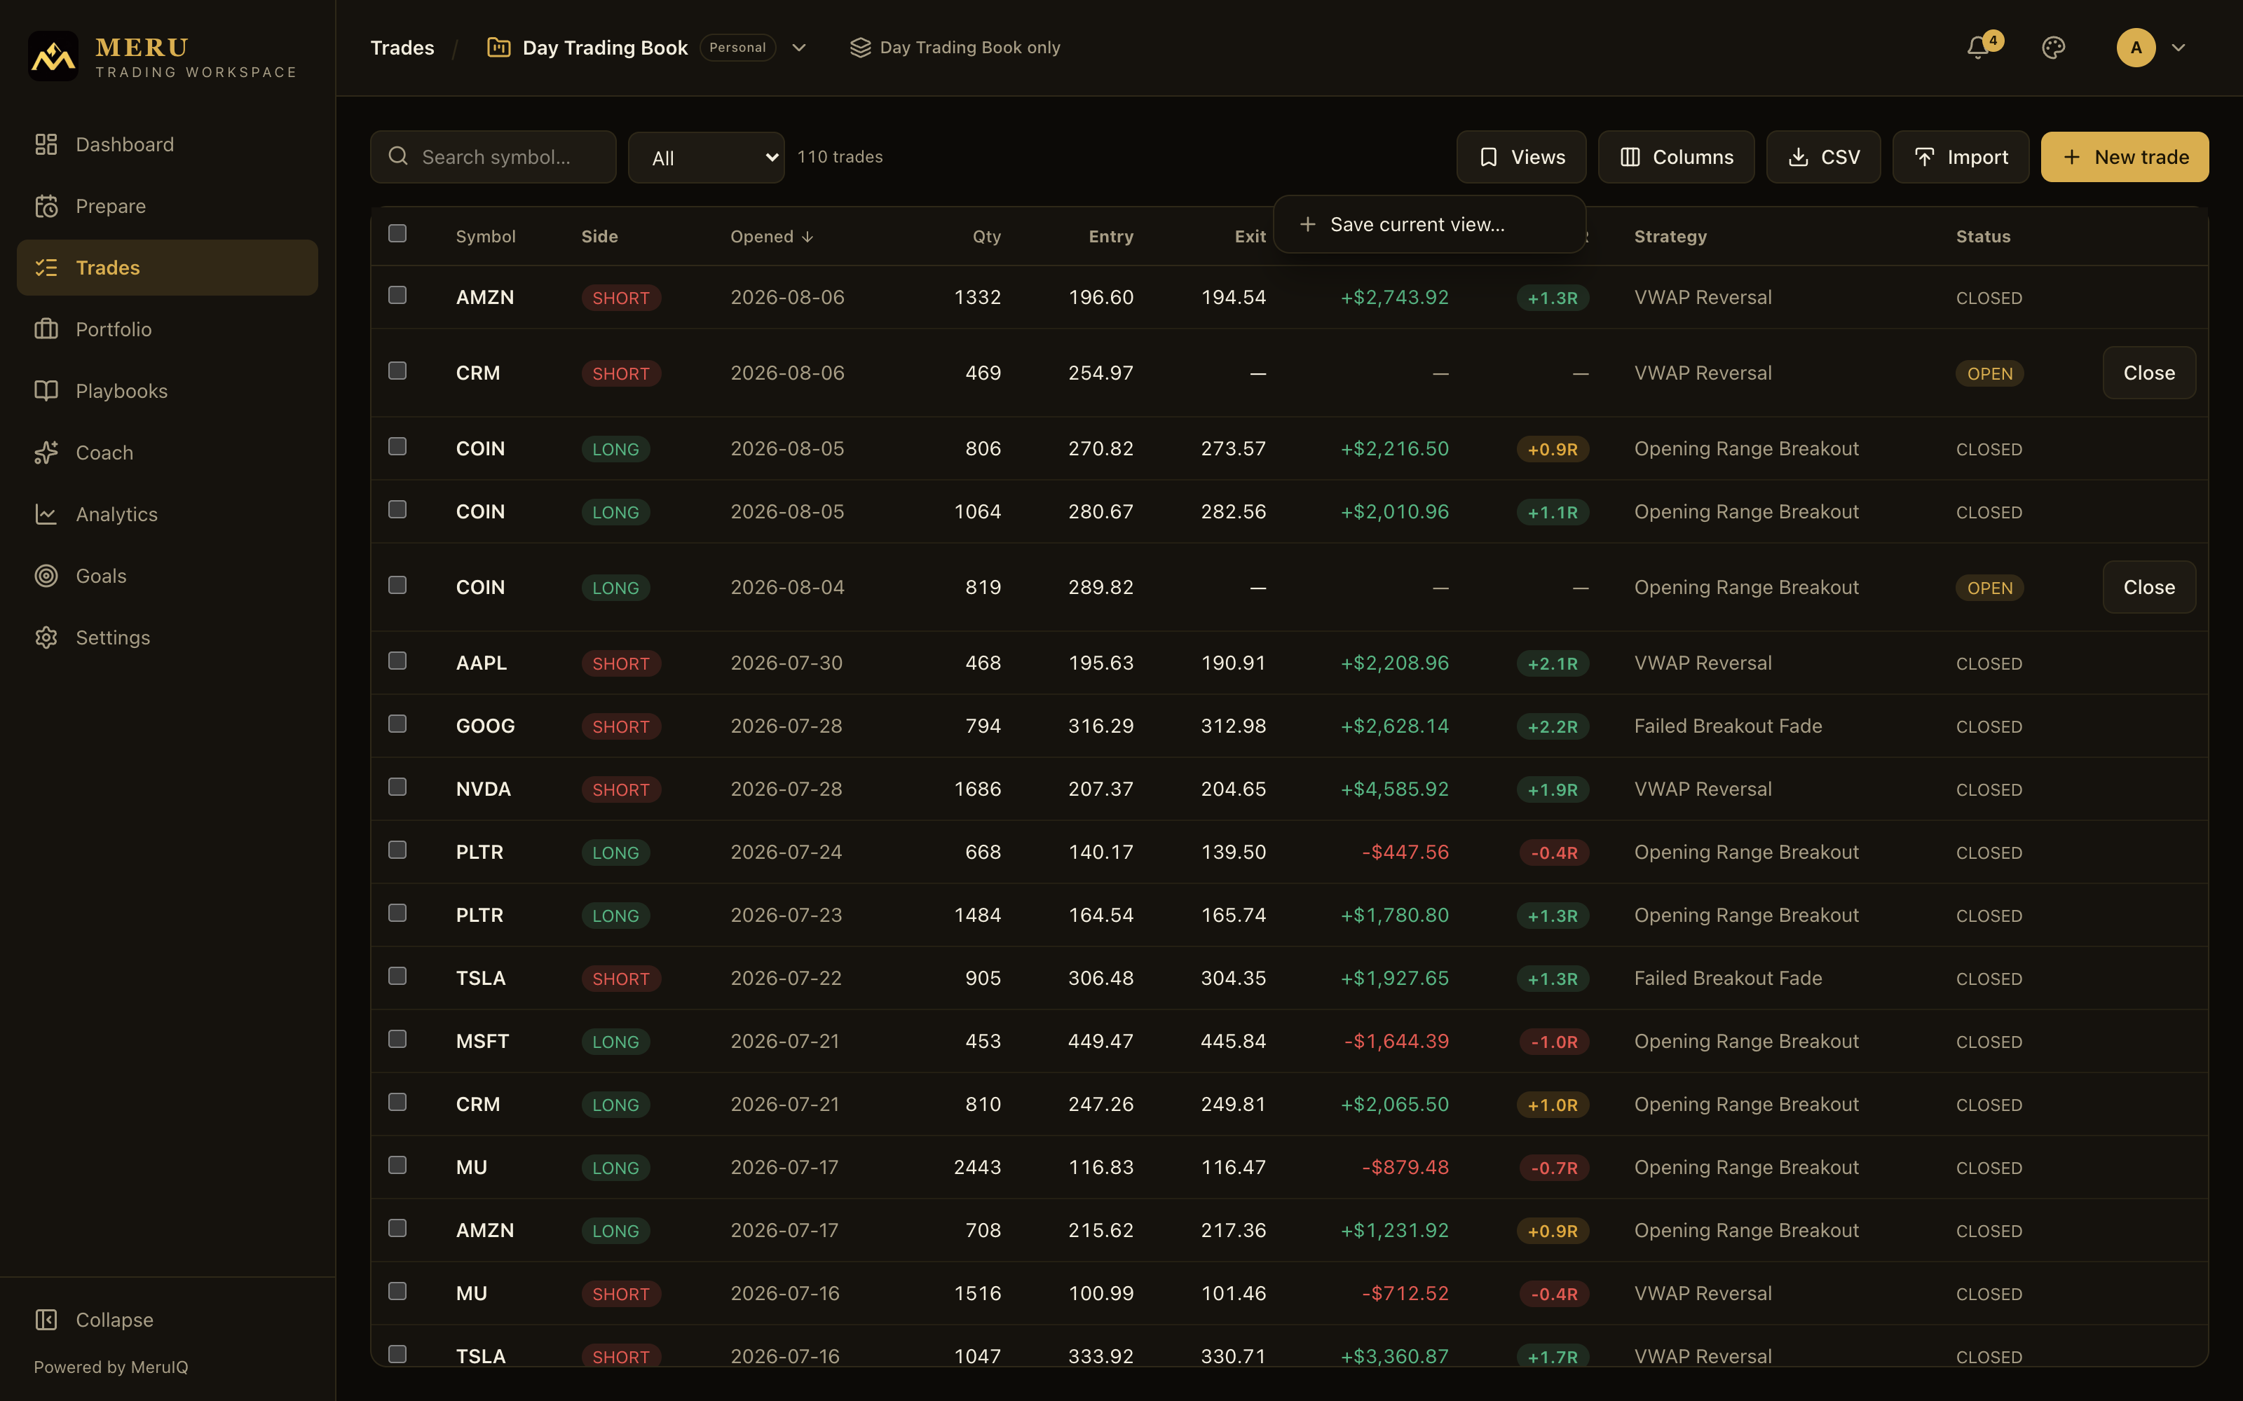Click the Settings gear icon
Viewport: 2243px width, 1401px height.
click(46, 637)
